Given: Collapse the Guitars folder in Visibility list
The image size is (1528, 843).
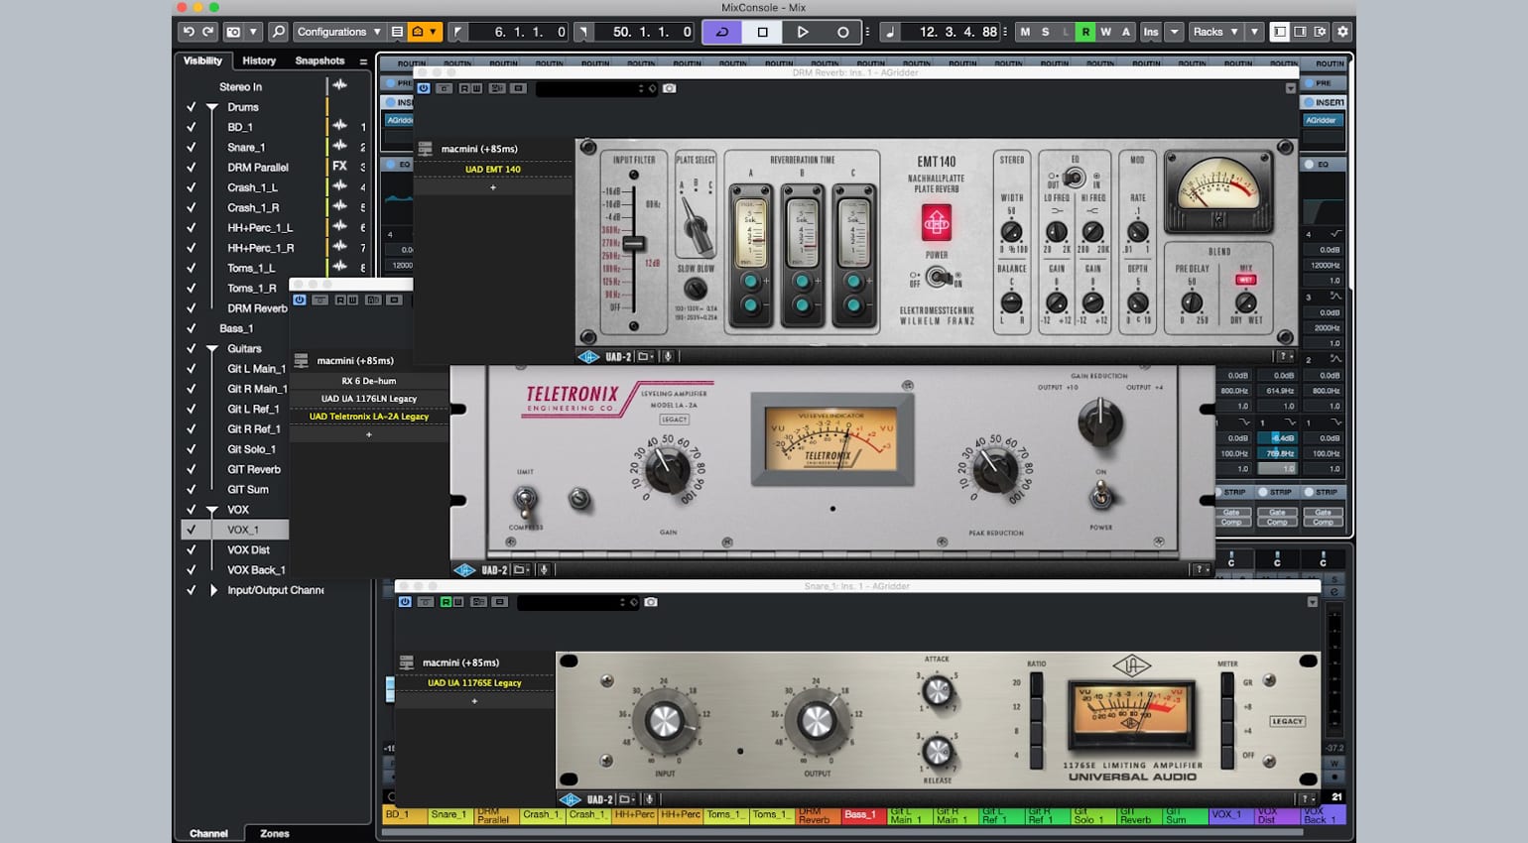Looking at the screenshot, I should click(x=212, y=349).
